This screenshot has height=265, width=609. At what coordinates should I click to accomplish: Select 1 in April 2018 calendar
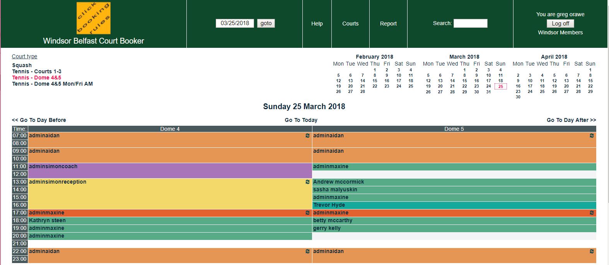click(590, 70)
